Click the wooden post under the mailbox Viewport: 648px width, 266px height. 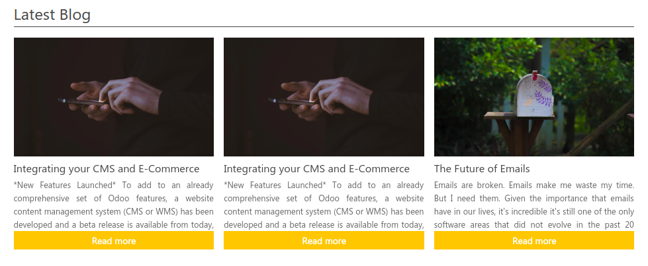(520, 135)
